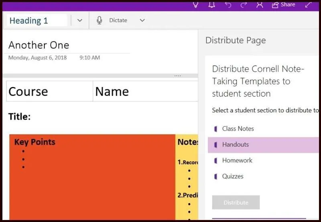Viewport: 321px width, 222px height.
Task: Click the Title: heading text
Action: pyautogui.click(x=19, y=117)
